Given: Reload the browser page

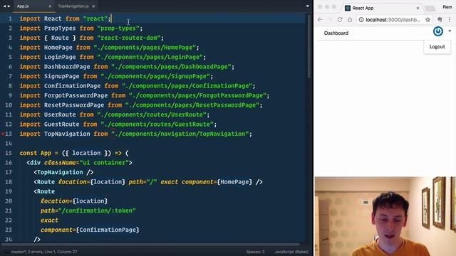Looking at the screenshot, I should pyautogui.click(x=340, y=20).
